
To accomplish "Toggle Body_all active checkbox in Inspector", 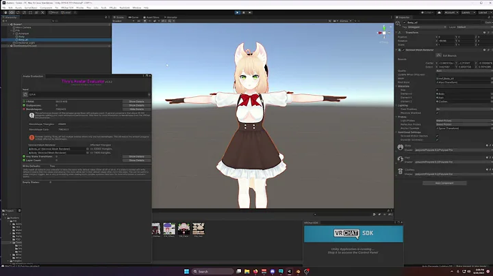I will click(x=405, y=23).
